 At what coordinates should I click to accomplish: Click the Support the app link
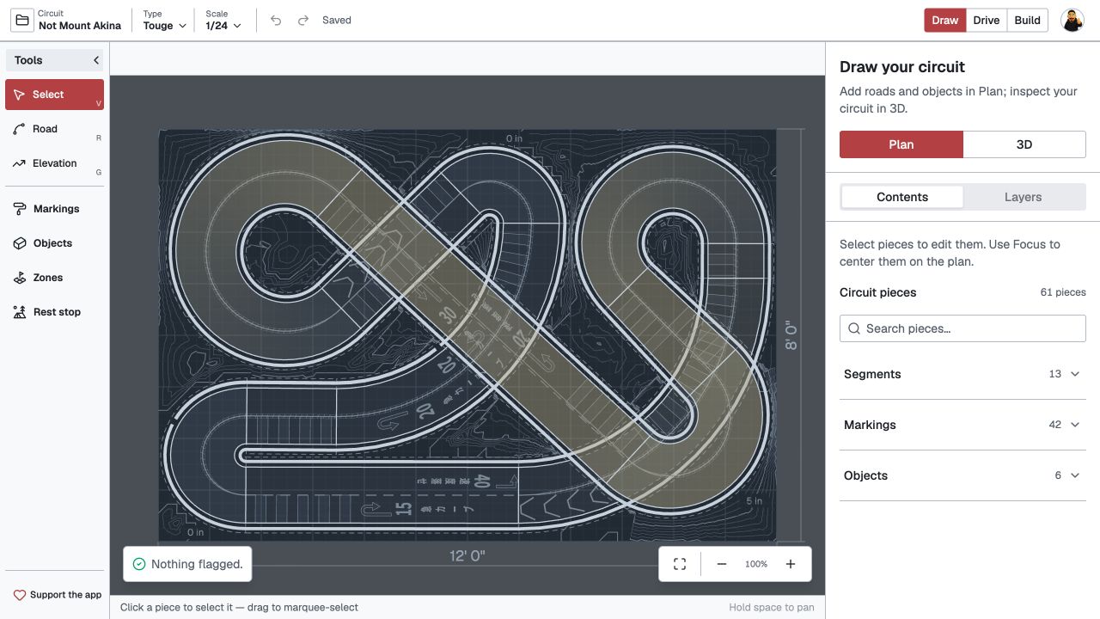pos(58,595)
